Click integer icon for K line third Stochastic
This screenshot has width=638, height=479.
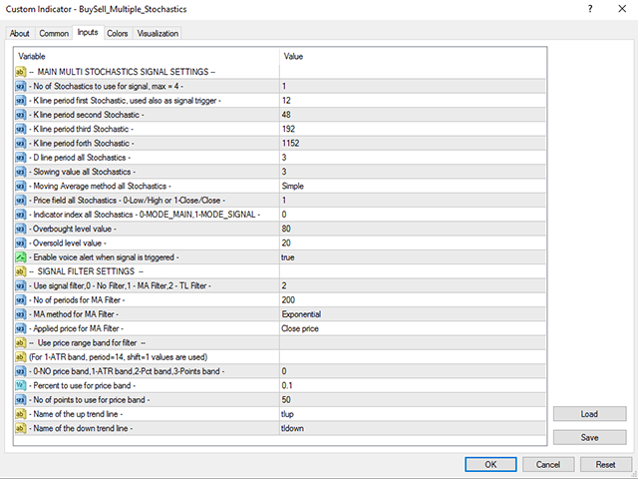pyautogui.click(x=20, y=129)
